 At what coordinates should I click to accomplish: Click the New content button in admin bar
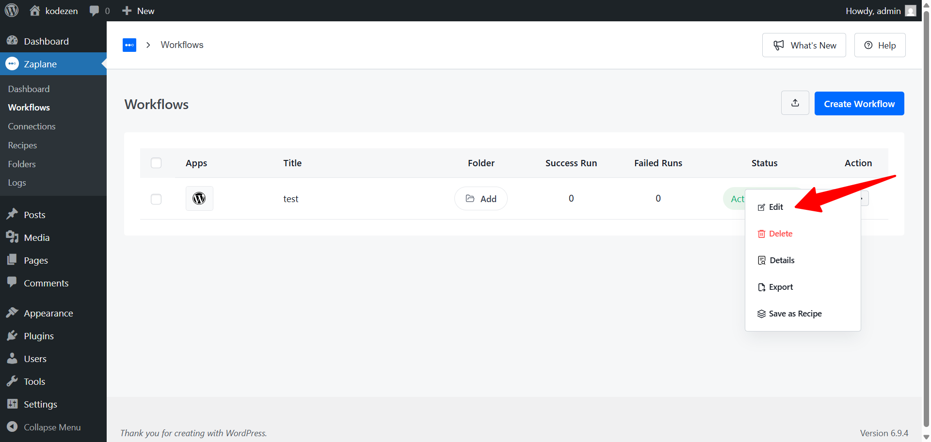pos(138,11)
